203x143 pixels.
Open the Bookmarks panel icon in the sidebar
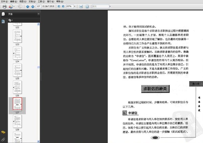[3, 21]
